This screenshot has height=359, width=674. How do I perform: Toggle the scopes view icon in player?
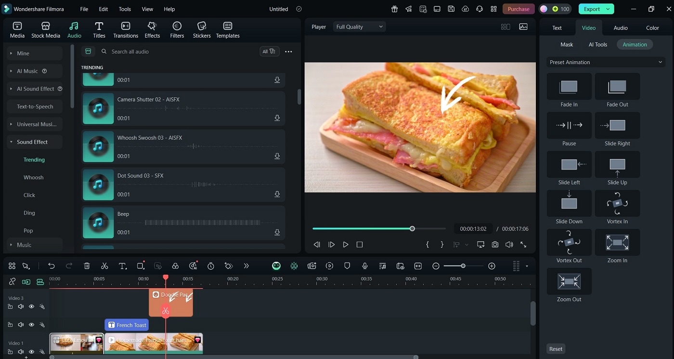pyautogui.click(x=523, y=27)
